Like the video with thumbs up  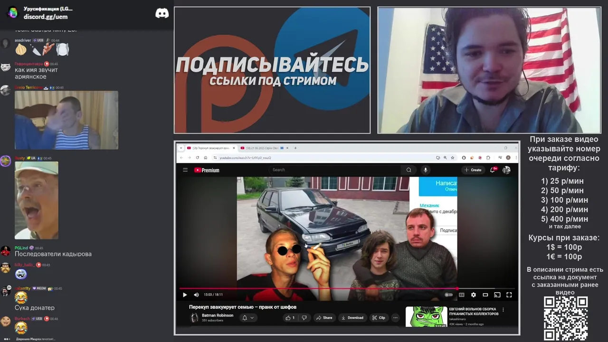click(x=290, y=318)
